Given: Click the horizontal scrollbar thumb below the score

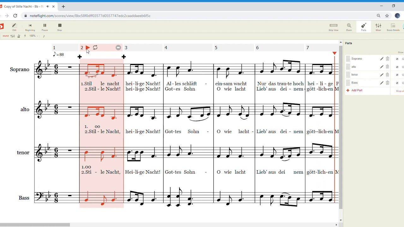Looking at the screenshot, I should 35,225.
